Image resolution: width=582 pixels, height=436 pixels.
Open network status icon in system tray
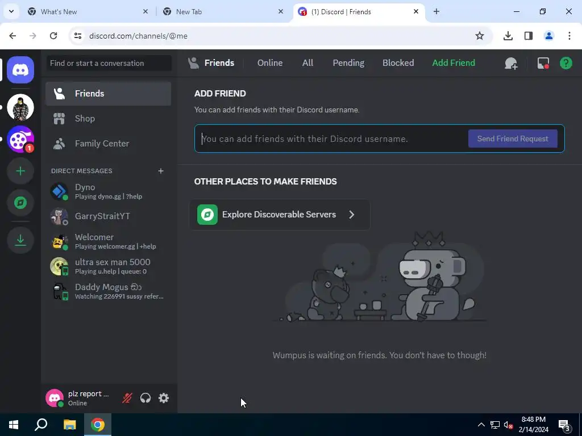coord(495,425)
